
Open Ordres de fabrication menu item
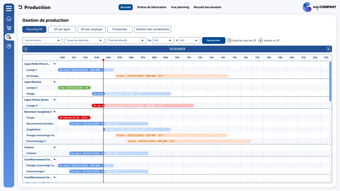[151, 7]
